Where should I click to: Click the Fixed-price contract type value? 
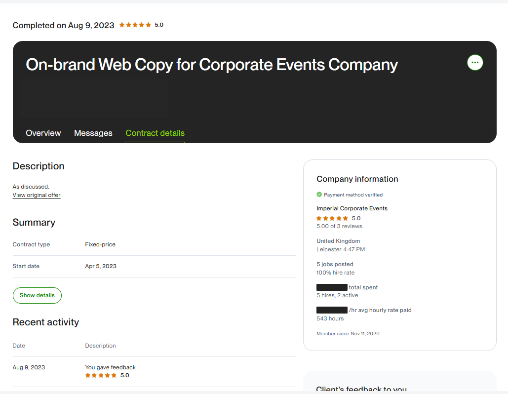point(100,244)
